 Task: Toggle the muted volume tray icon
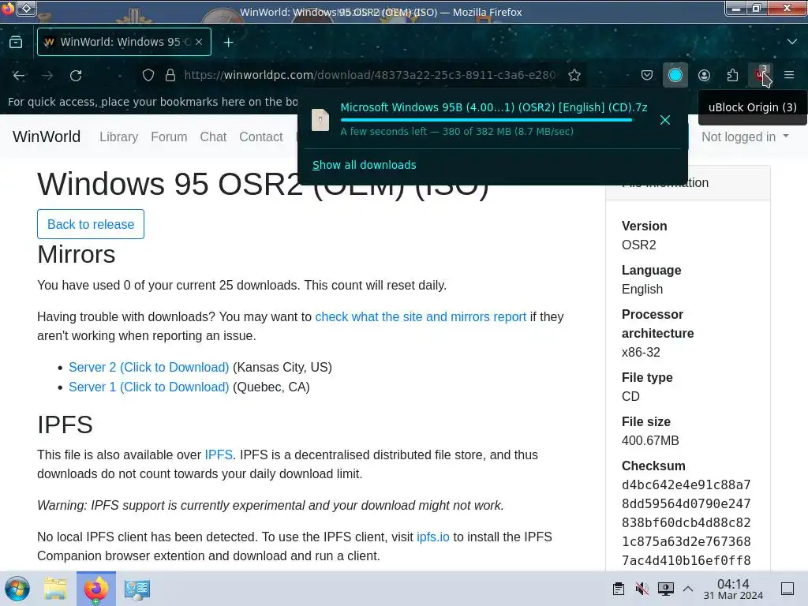tap(642, 589)
